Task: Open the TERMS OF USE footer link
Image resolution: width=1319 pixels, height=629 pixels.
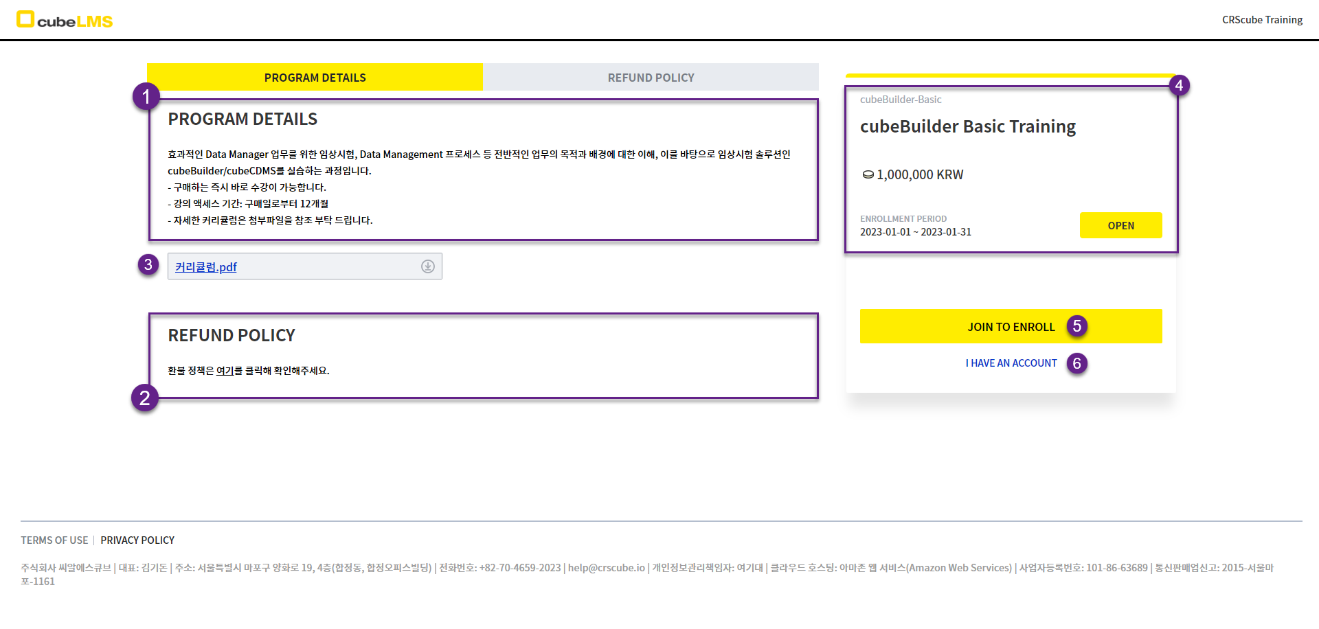Action: coord(54,540)
